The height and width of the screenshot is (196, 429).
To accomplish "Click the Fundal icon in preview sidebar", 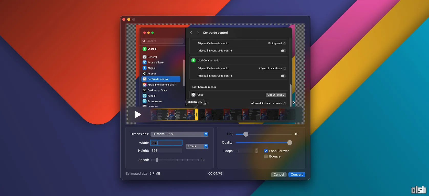I will (145, 96).
